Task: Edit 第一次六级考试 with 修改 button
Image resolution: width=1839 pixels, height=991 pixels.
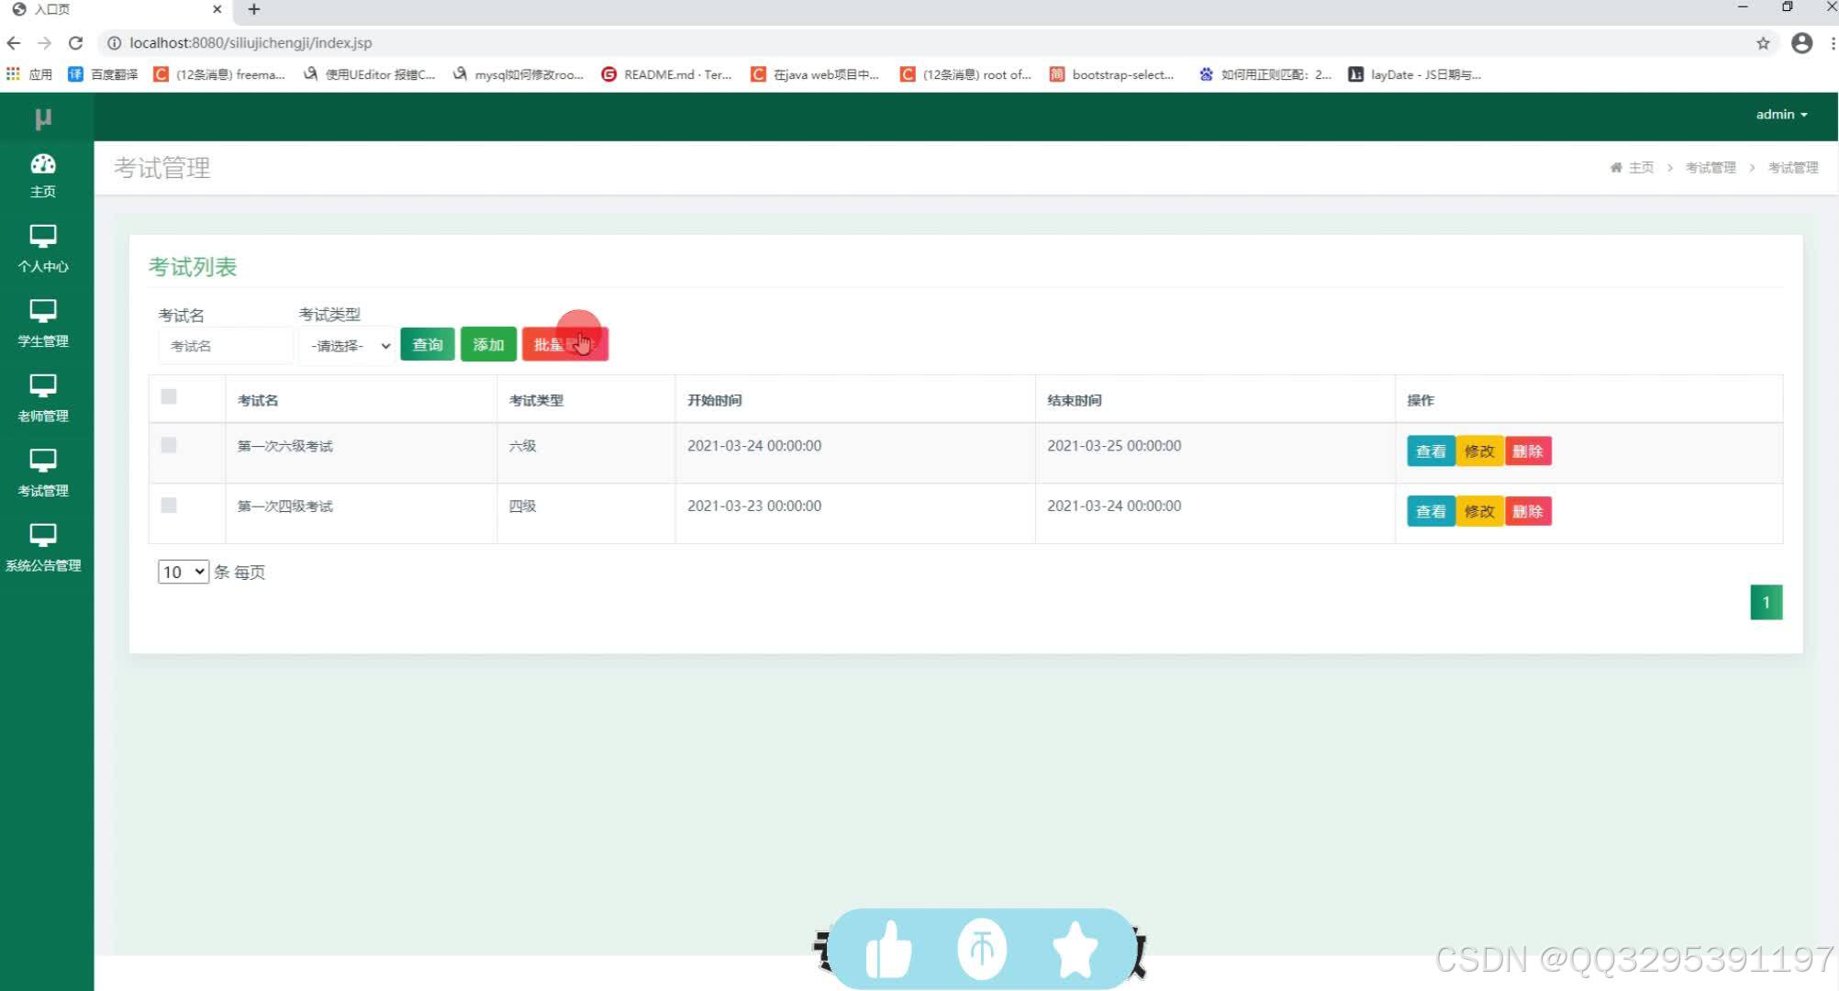Action: [x=1479, y=451]
